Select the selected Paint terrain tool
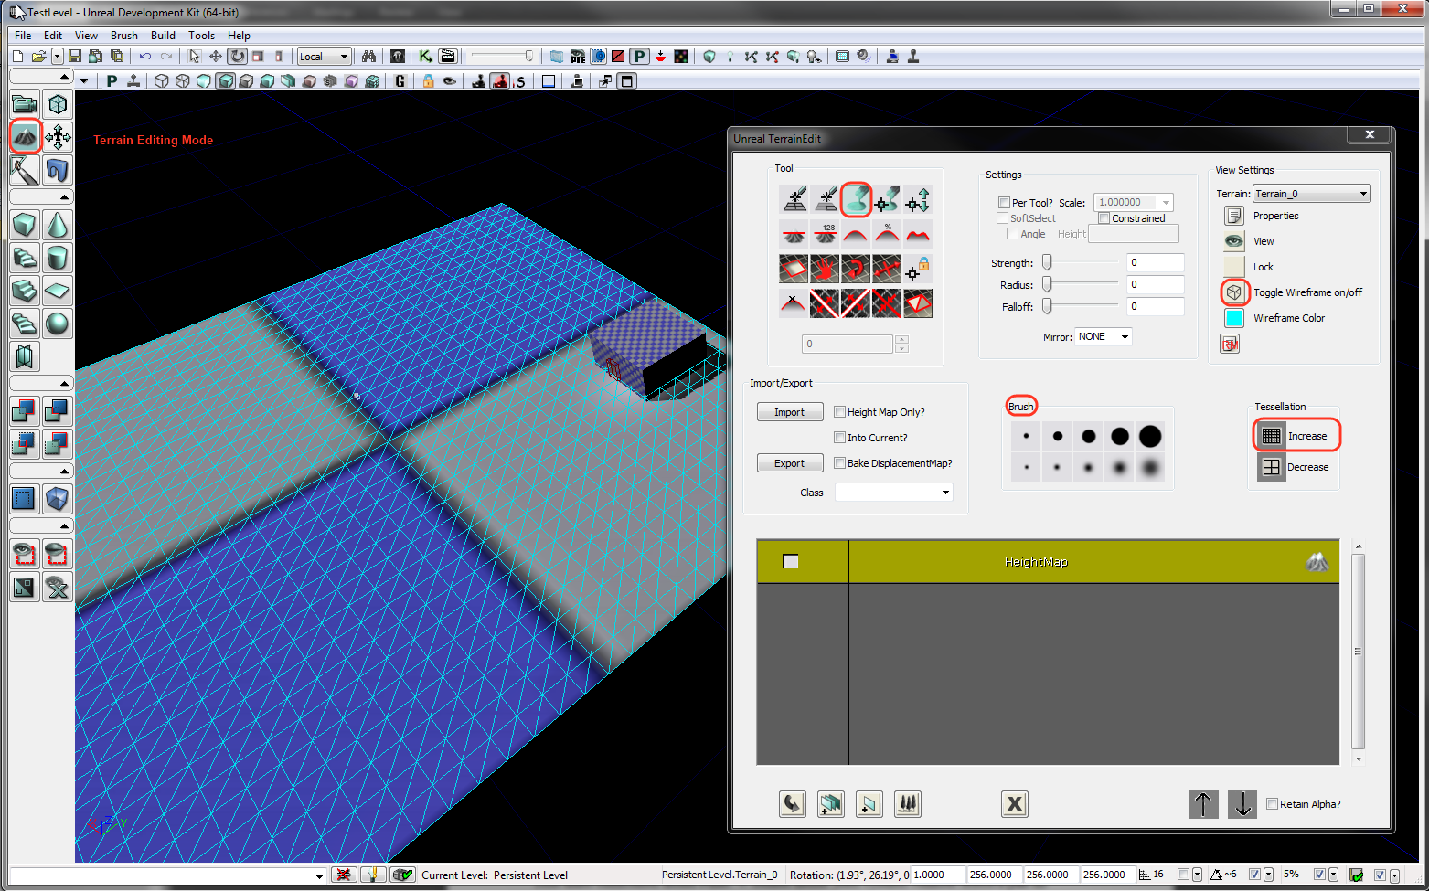The height and width of the screenshot is (891, 1429). click(856, 199)
